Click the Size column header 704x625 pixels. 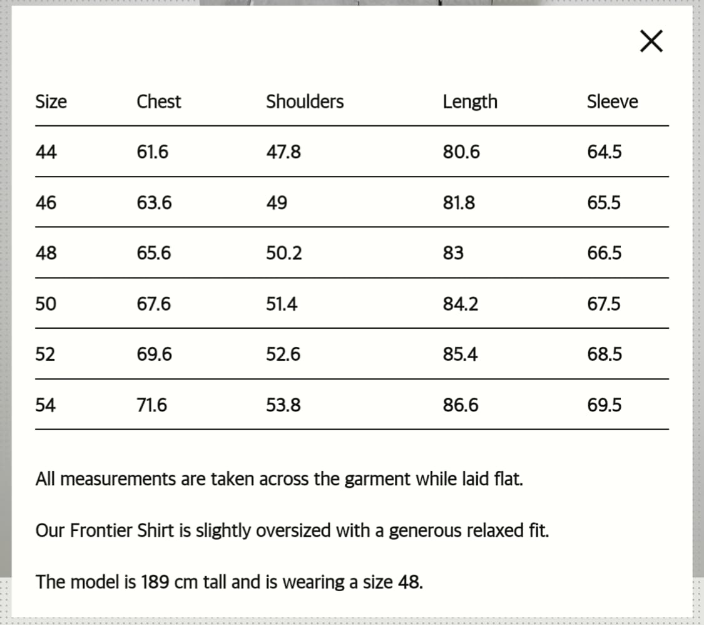pos(51,101)
